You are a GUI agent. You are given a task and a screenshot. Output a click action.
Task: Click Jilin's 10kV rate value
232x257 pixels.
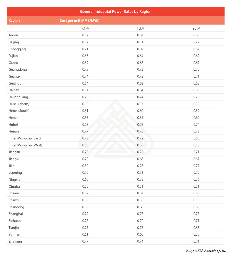(140, 166)
